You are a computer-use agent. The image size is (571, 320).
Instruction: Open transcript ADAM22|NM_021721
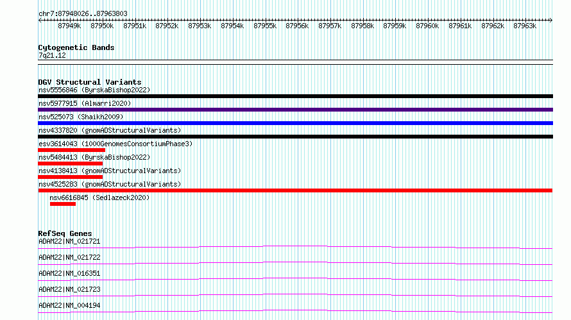click(x=69, y=241)
